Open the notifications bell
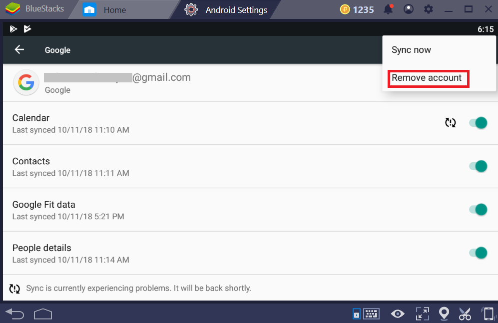 click(x=388, y=9)
